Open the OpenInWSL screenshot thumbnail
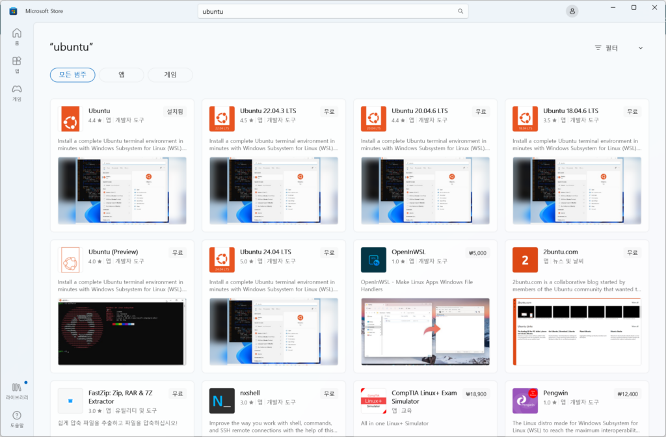 pos(425,332)
